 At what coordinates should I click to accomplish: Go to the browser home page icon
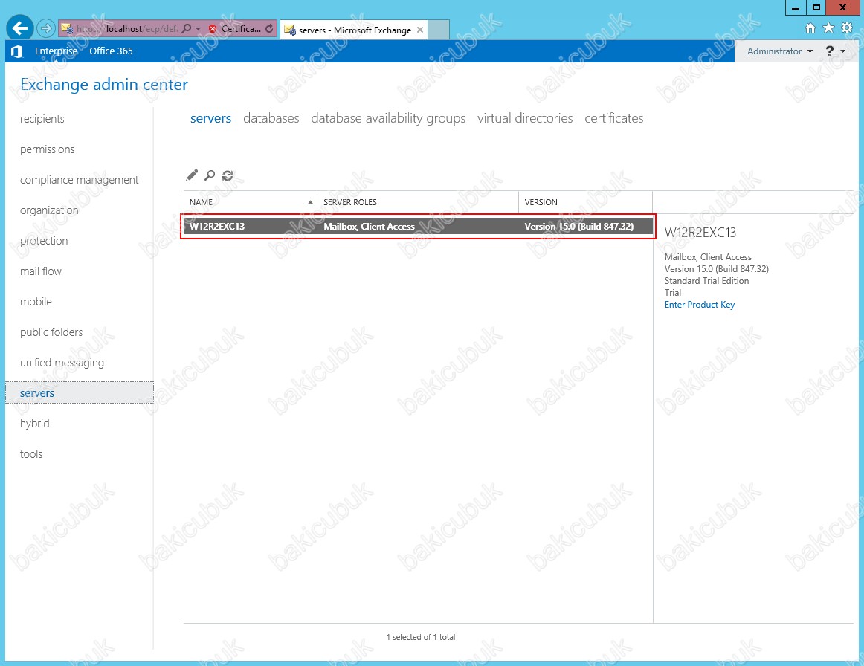(810, 28)
